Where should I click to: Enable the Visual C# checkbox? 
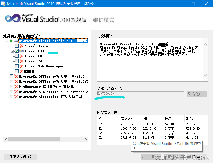pos(17,56)
